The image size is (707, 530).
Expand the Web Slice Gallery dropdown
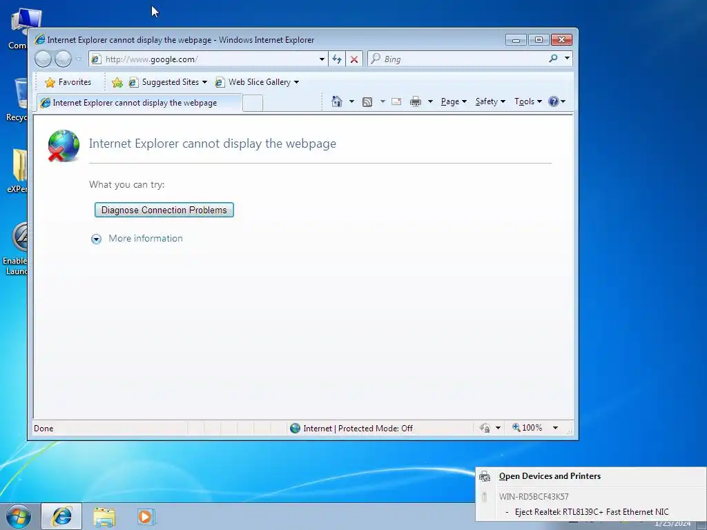click(296, 82)
